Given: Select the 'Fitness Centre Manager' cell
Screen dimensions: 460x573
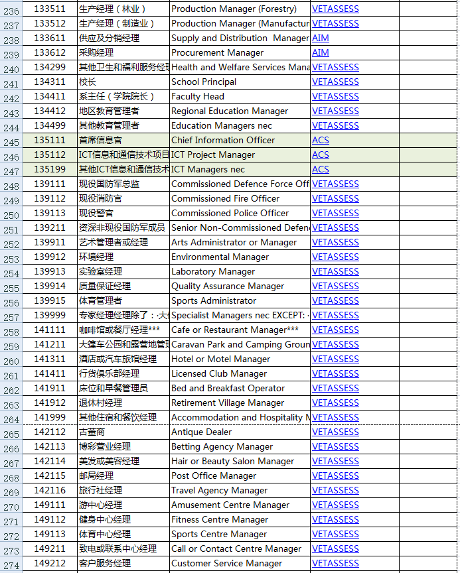Looking at the screenshot, I should (x=240, y=520).
